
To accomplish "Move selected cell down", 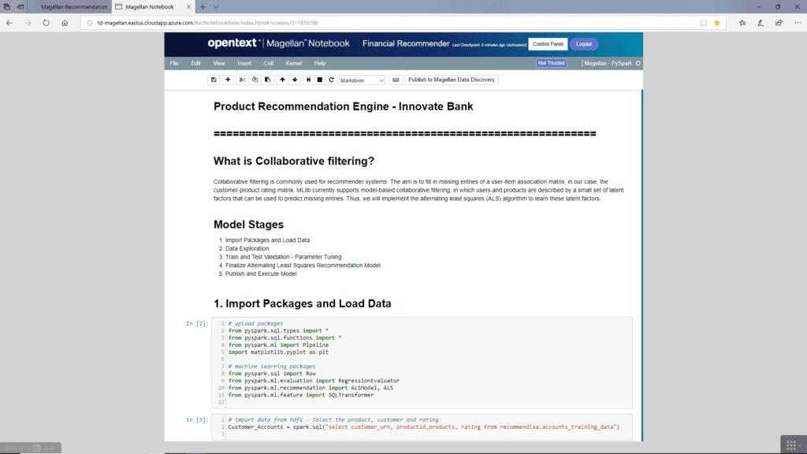I will (295, 80).
